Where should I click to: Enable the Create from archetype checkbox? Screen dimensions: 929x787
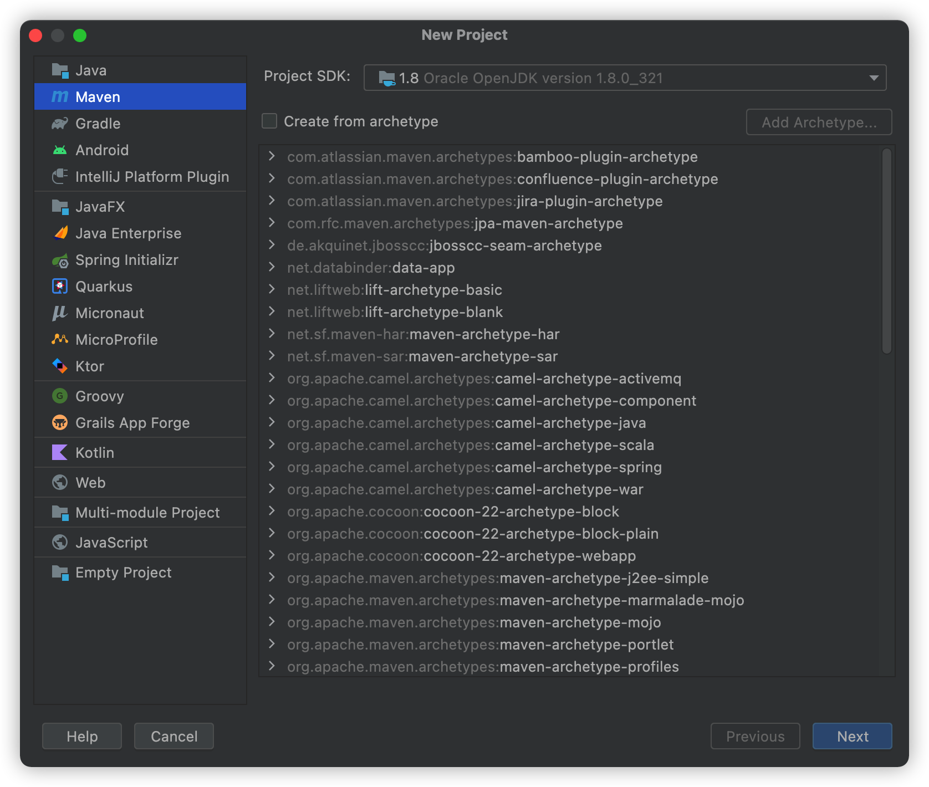click(269, 121)
